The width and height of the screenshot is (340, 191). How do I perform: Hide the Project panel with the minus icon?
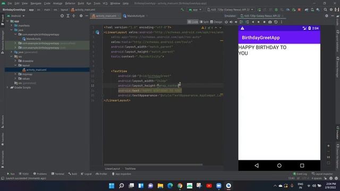click(87, 16)
